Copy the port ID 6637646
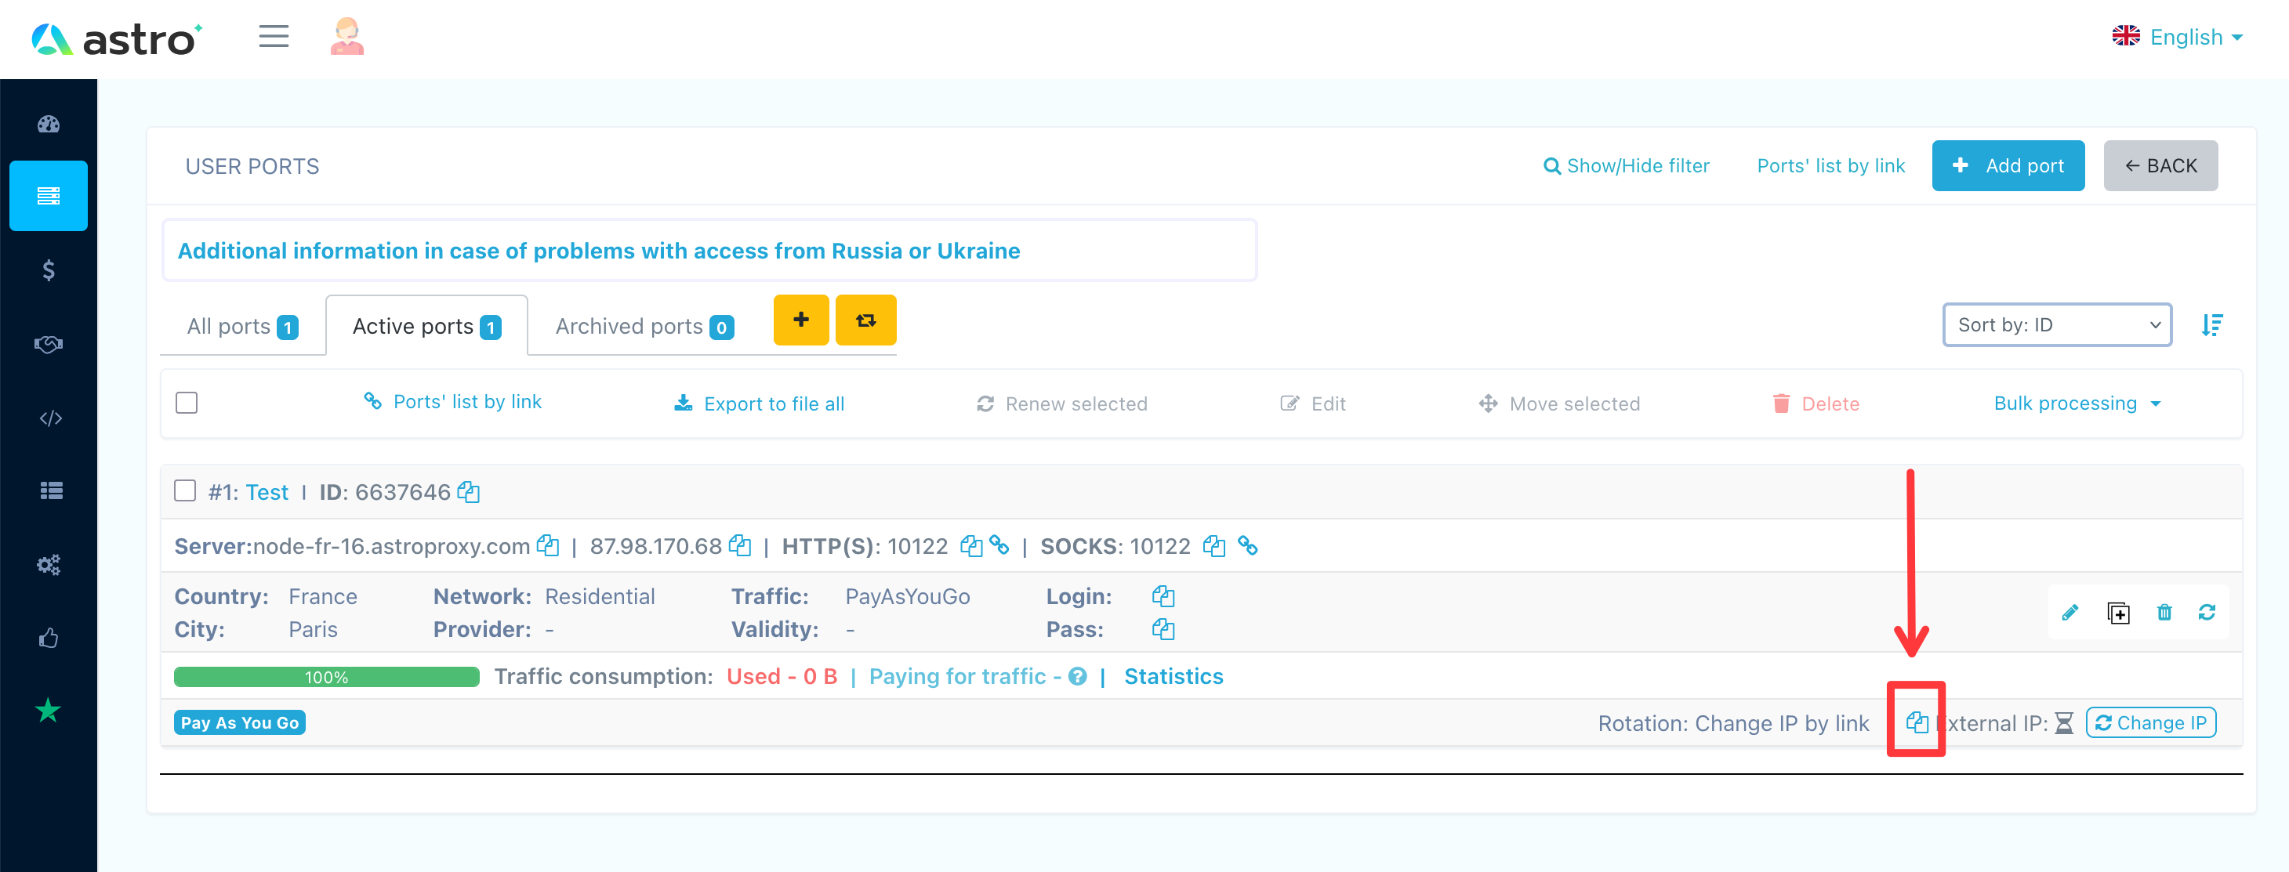2289x872 pixels. pos(468,492)
